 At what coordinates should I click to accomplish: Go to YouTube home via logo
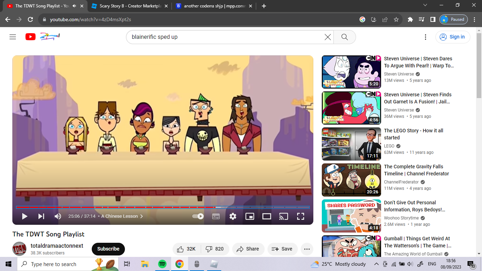click(x=42, y=37)
